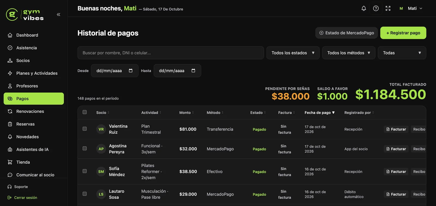Click the Novedades bell icon in sidebar
Screen dimensions: 436x206
[10, 137]
